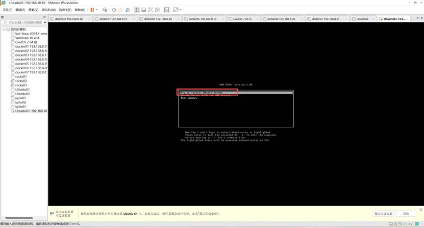The height and width of the screenshot is (228, 424).
Task: Open the 查看(V) menu
Action: (x=33, y=10)
